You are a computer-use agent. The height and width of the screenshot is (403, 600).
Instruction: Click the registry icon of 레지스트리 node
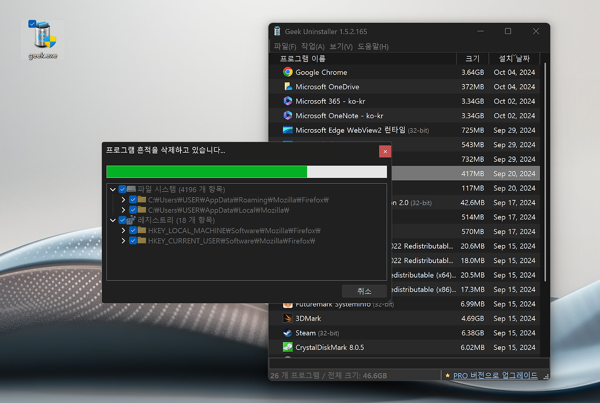tap(131, 220)
